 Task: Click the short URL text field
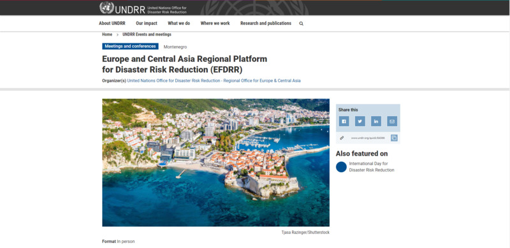click(x=368, y=138)
